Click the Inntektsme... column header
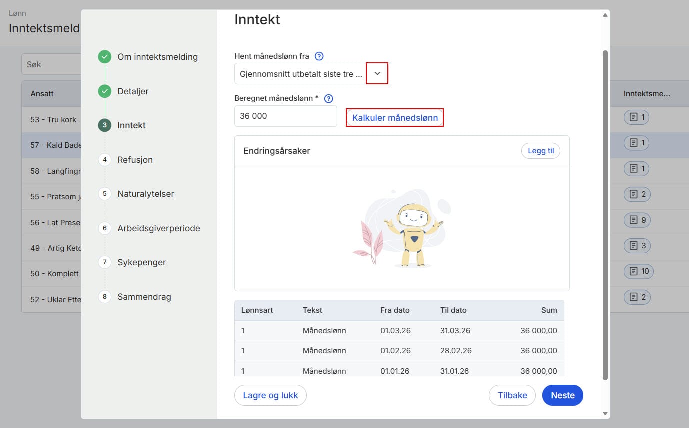This screenshot has width=689, height=428. (x=647, y=93)
